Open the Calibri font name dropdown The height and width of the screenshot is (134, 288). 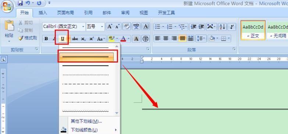click(83, 27)
